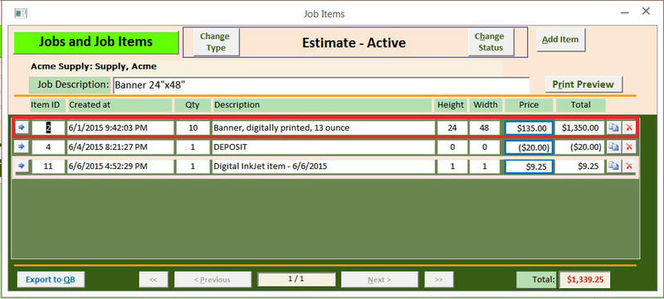Open DEPOSIT row with its blue arrow icon

[x=22, y=147]
